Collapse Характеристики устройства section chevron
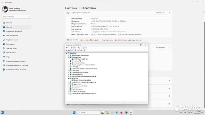This screenshot has width=205, height=115. point(169,13)
